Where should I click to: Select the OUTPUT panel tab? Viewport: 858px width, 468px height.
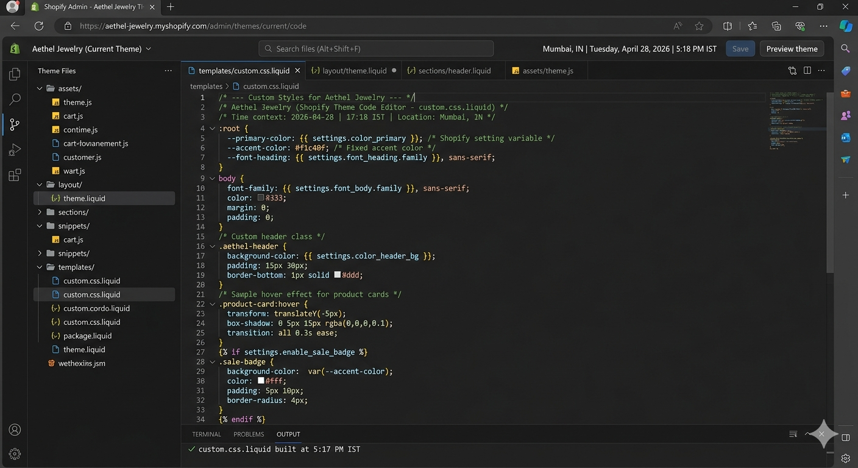[x=288, y=434]
